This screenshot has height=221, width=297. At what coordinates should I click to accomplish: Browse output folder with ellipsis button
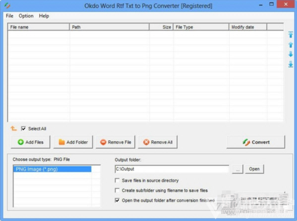pyautogui.click(x=237, y=169)
